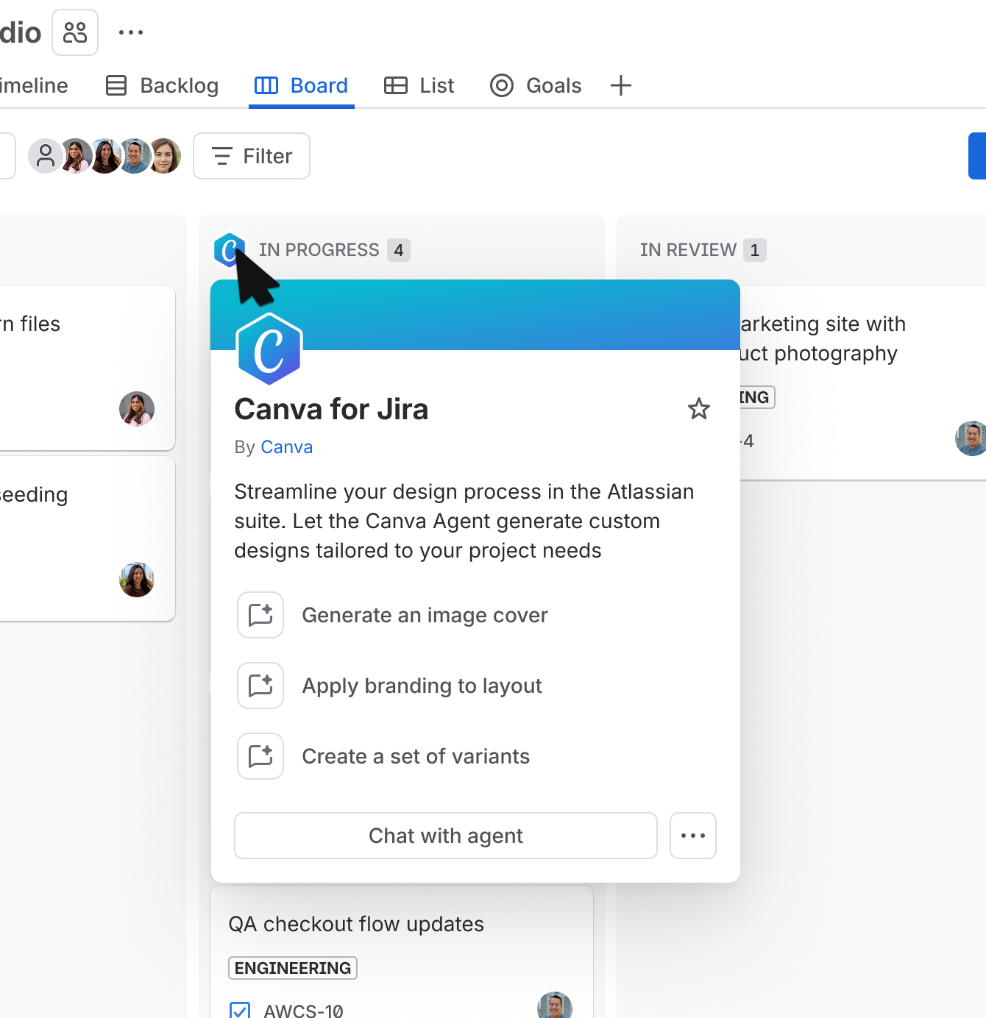
Task: Click the IN REVIEW column header
Action: coord(688,250)
